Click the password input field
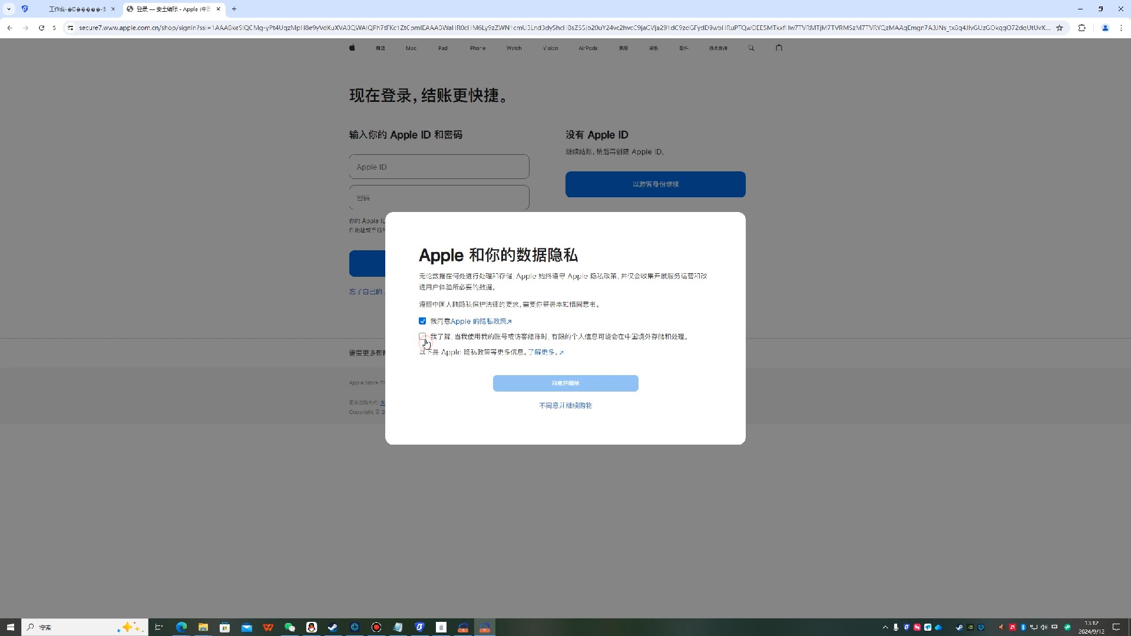1131x636 pixels. 439,198
